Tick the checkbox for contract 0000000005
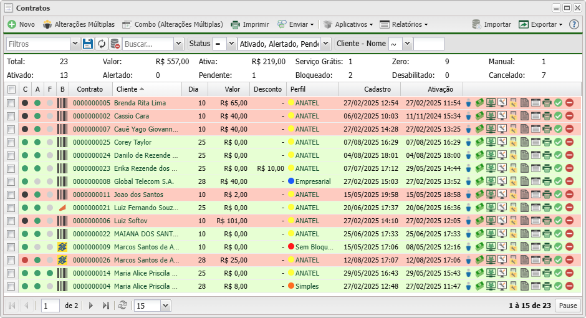586x318 pixels. [11, 103]
